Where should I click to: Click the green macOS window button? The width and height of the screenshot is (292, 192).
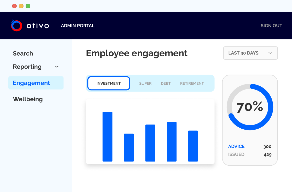click(28, 6)
